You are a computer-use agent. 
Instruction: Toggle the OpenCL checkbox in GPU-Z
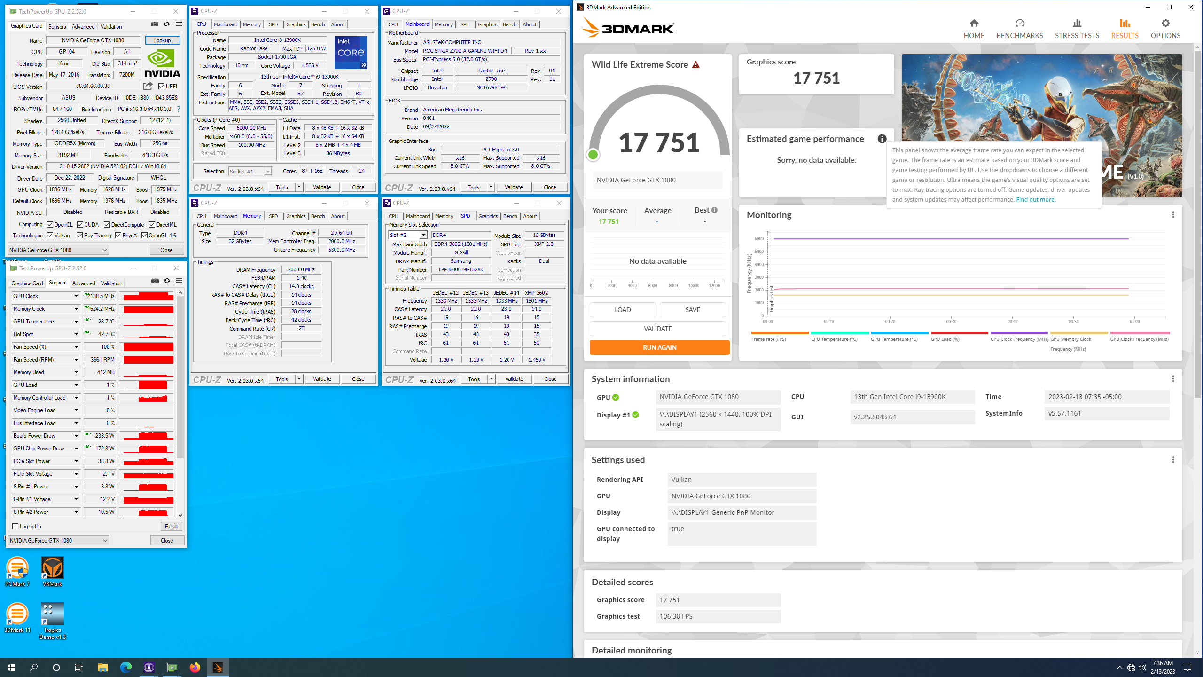coord(50,225)
